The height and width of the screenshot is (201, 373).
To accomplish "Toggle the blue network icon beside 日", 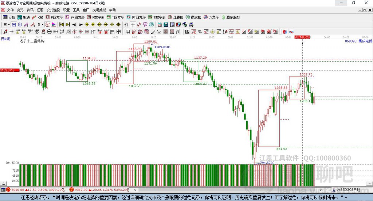I will click(x=14, y=24).
